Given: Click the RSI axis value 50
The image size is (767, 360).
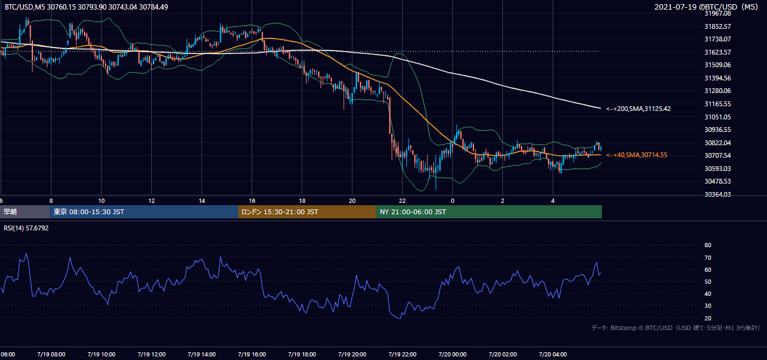Looking at the screenshot, I should click(708, 281).
